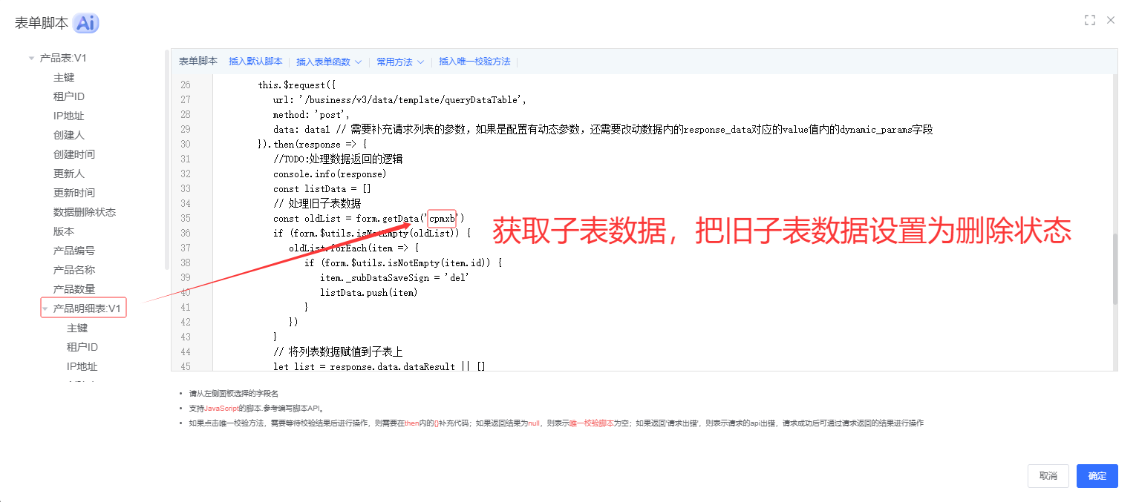Click line number 44 in the gutter
Image resolution: width=1139 pixels, height=502 pixels.
pos(186,351)
